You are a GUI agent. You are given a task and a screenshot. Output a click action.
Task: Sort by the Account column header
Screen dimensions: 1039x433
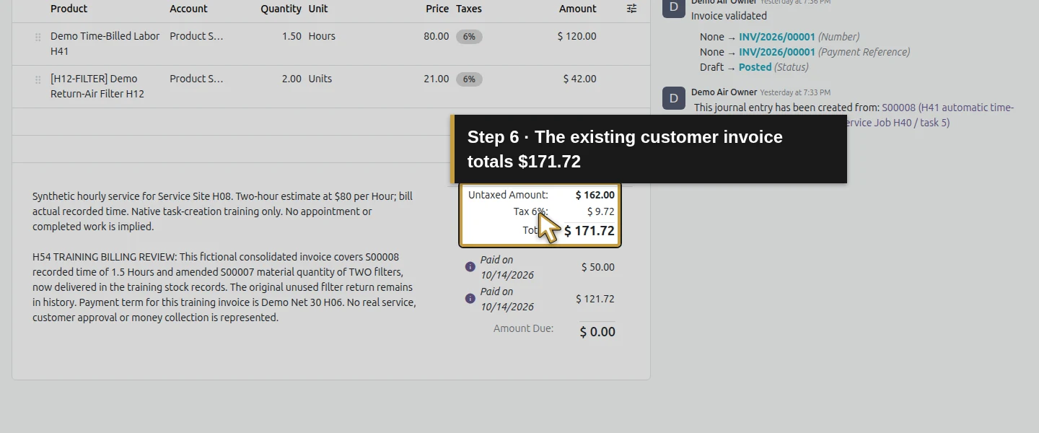click(x=188, y=9)
